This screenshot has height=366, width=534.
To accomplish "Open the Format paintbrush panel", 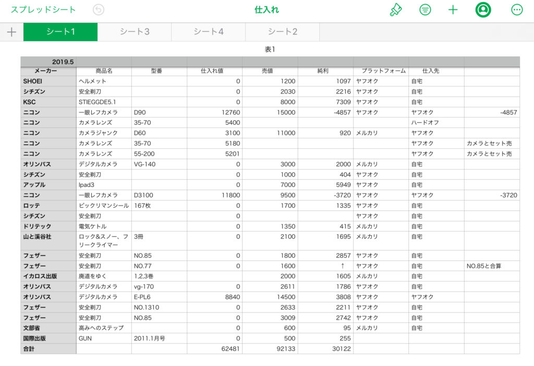I will pos(395,9).
